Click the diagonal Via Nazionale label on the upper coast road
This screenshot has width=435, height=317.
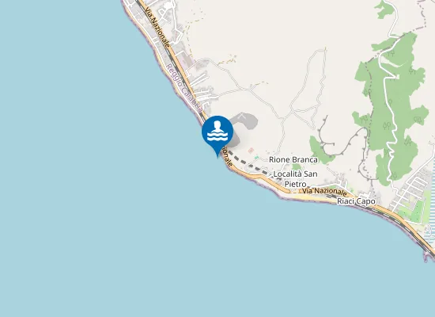point(157,27)
